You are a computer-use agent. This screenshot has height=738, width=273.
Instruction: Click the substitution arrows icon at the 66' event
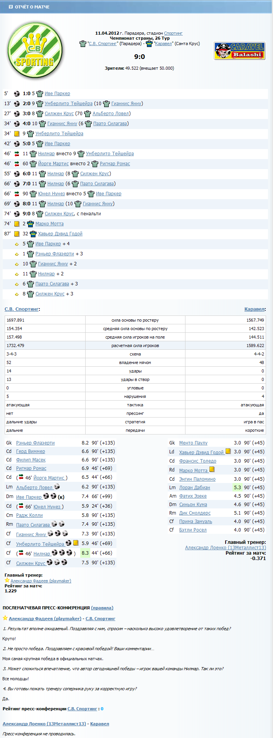pyautogui.click(x=17, y=194)
